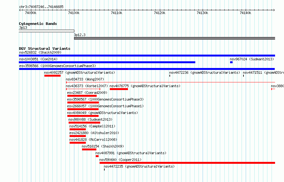This screenshot has width=284, height=182.
Task: Click the small blue nsv967024 feature bar
Action: pyautogui.click(x=231, y=62)
